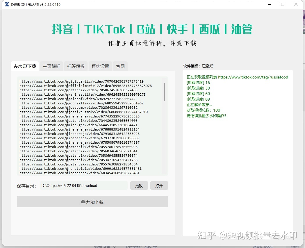The height and width of the screenshot is (248, 305).
Task: Select the mina.gnc video URL line
Action: point(79,125)
